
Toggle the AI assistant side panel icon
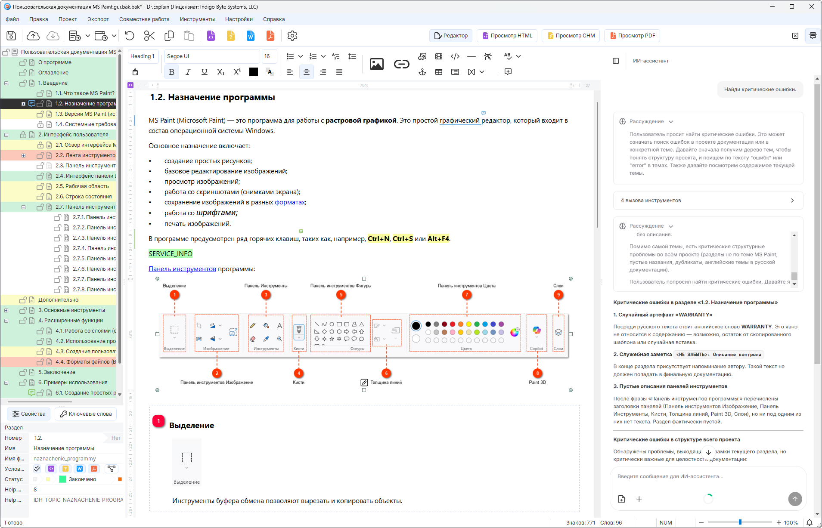(x=813, y=36)
